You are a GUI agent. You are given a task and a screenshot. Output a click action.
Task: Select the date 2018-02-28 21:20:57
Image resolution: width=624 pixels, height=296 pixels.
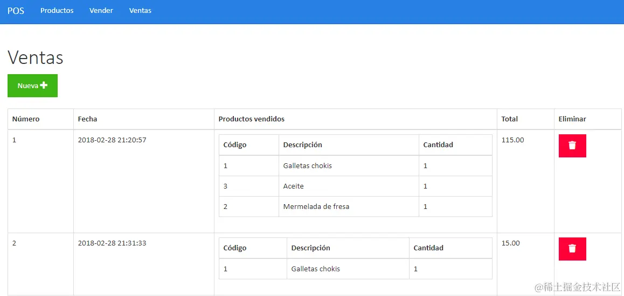point(112,140)
